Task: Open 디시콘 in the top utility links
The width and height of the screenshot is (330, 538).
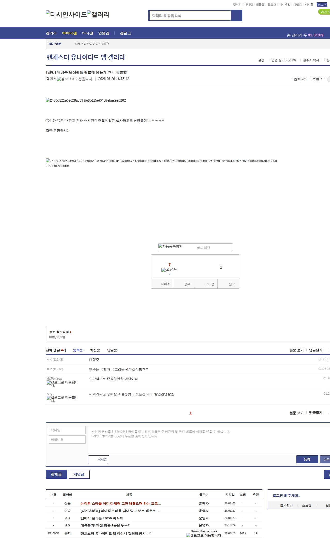Action: tap(309, 5)
